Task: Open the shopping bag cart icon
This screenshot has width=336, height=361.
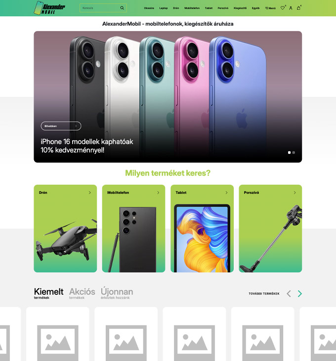Action: pos(298,8)
